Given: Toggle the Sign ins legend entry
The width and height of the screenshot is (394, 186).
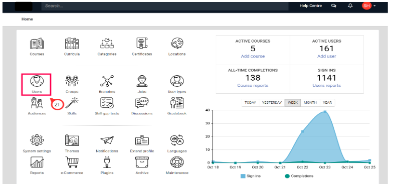Looking at the screenshot, I should tap(251, 176).
